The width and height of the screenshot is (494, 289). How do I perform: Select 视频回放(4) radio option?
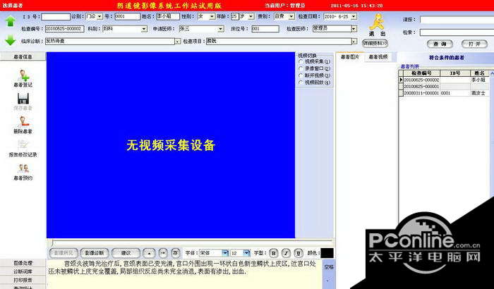tap(301, 82)
